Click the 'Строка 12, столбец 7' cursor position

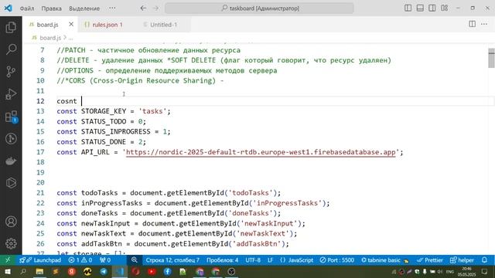(x=172, y=260)
